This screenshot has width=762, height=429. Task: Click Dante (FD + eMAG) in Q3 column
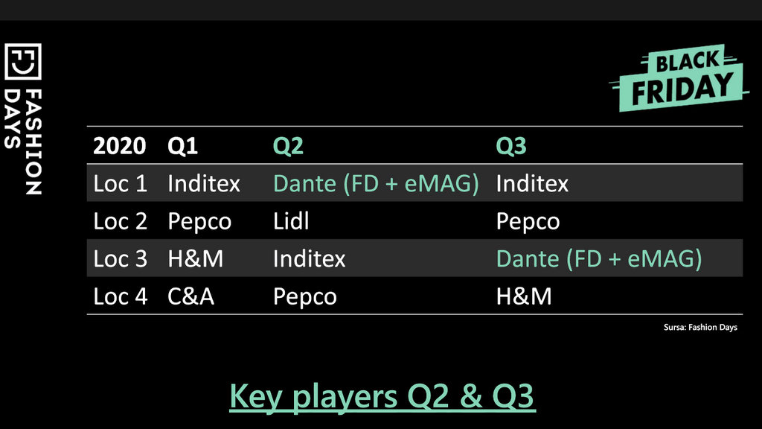coord(599,258)
